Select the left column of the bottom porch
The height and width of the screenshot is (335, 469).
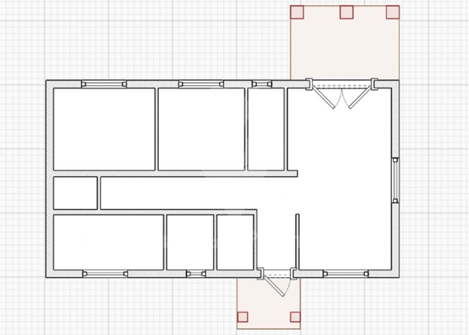point(243,317)
